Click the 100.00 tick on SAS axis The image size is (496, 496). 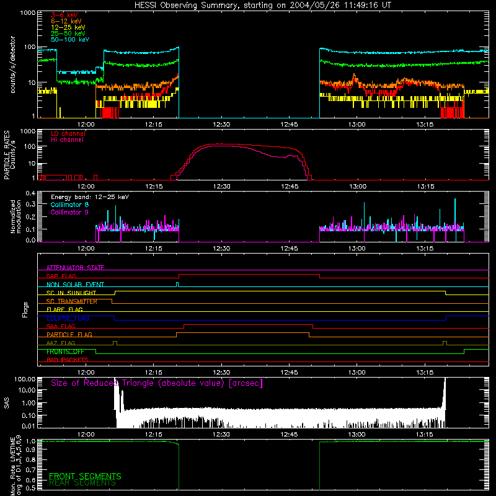click(x=25, y=379)
